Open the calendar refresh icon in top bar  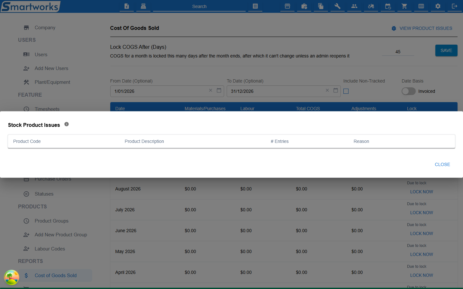coord(388,6)
